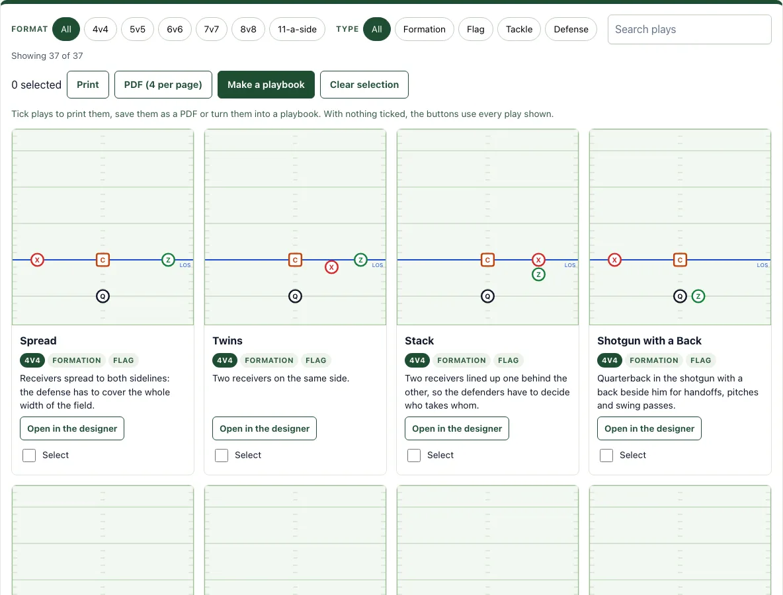
Task: Filter format by 11-a-side
Action: coord(297,30)
